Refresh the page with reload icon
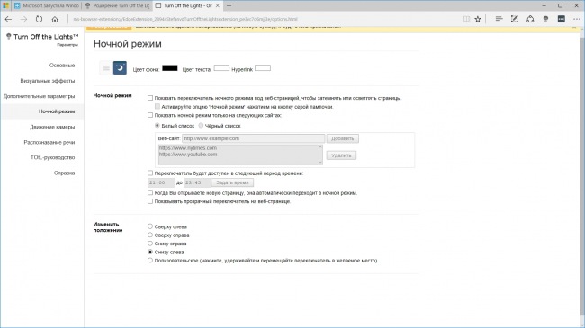 pyautogui.click(x=40, y=19)
